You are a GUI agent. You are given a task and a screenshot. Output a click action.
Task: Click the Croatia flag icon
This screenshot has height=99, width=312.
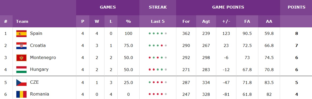point(21,46)
